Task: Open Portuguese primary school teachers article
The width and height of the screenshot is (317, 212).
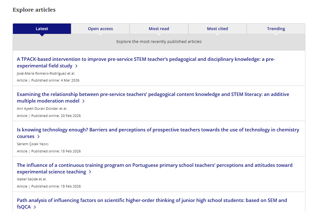Action: [154, 165]
